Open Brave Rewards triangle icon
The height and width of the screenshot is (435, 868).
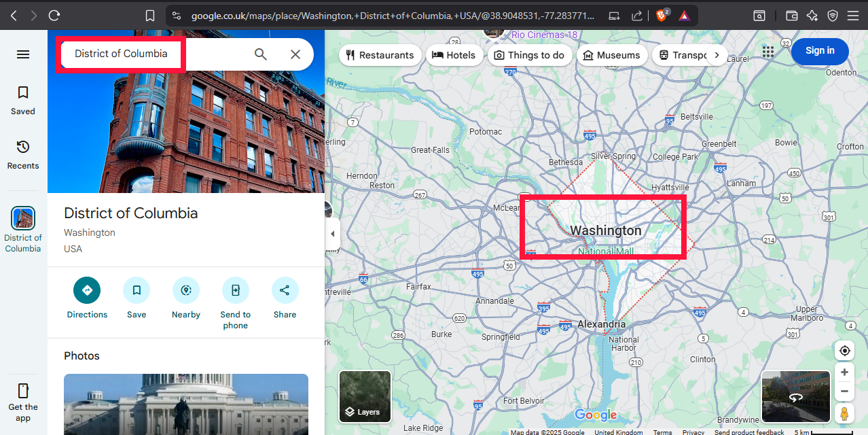(685, 15)
